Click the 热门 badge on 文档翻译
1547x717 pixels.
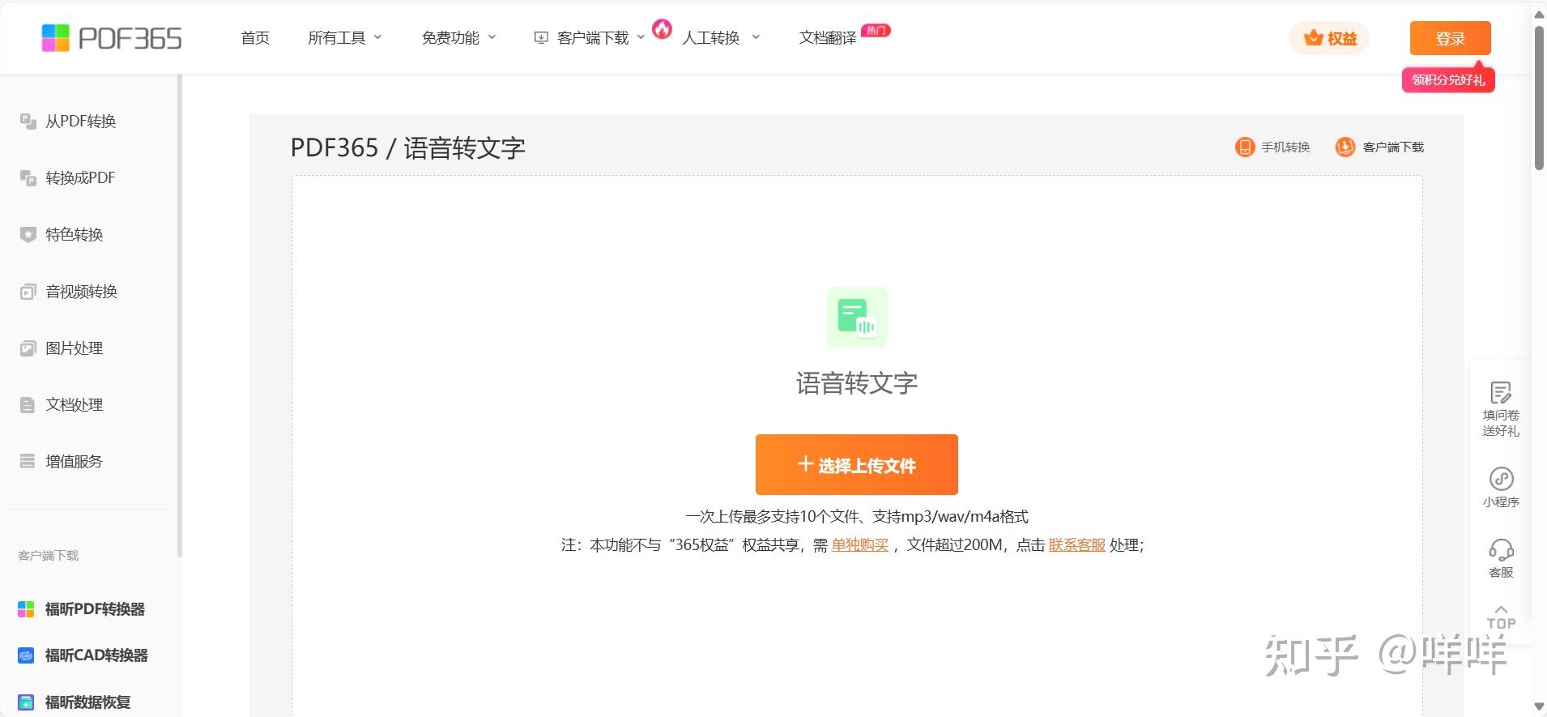(876, 30)
